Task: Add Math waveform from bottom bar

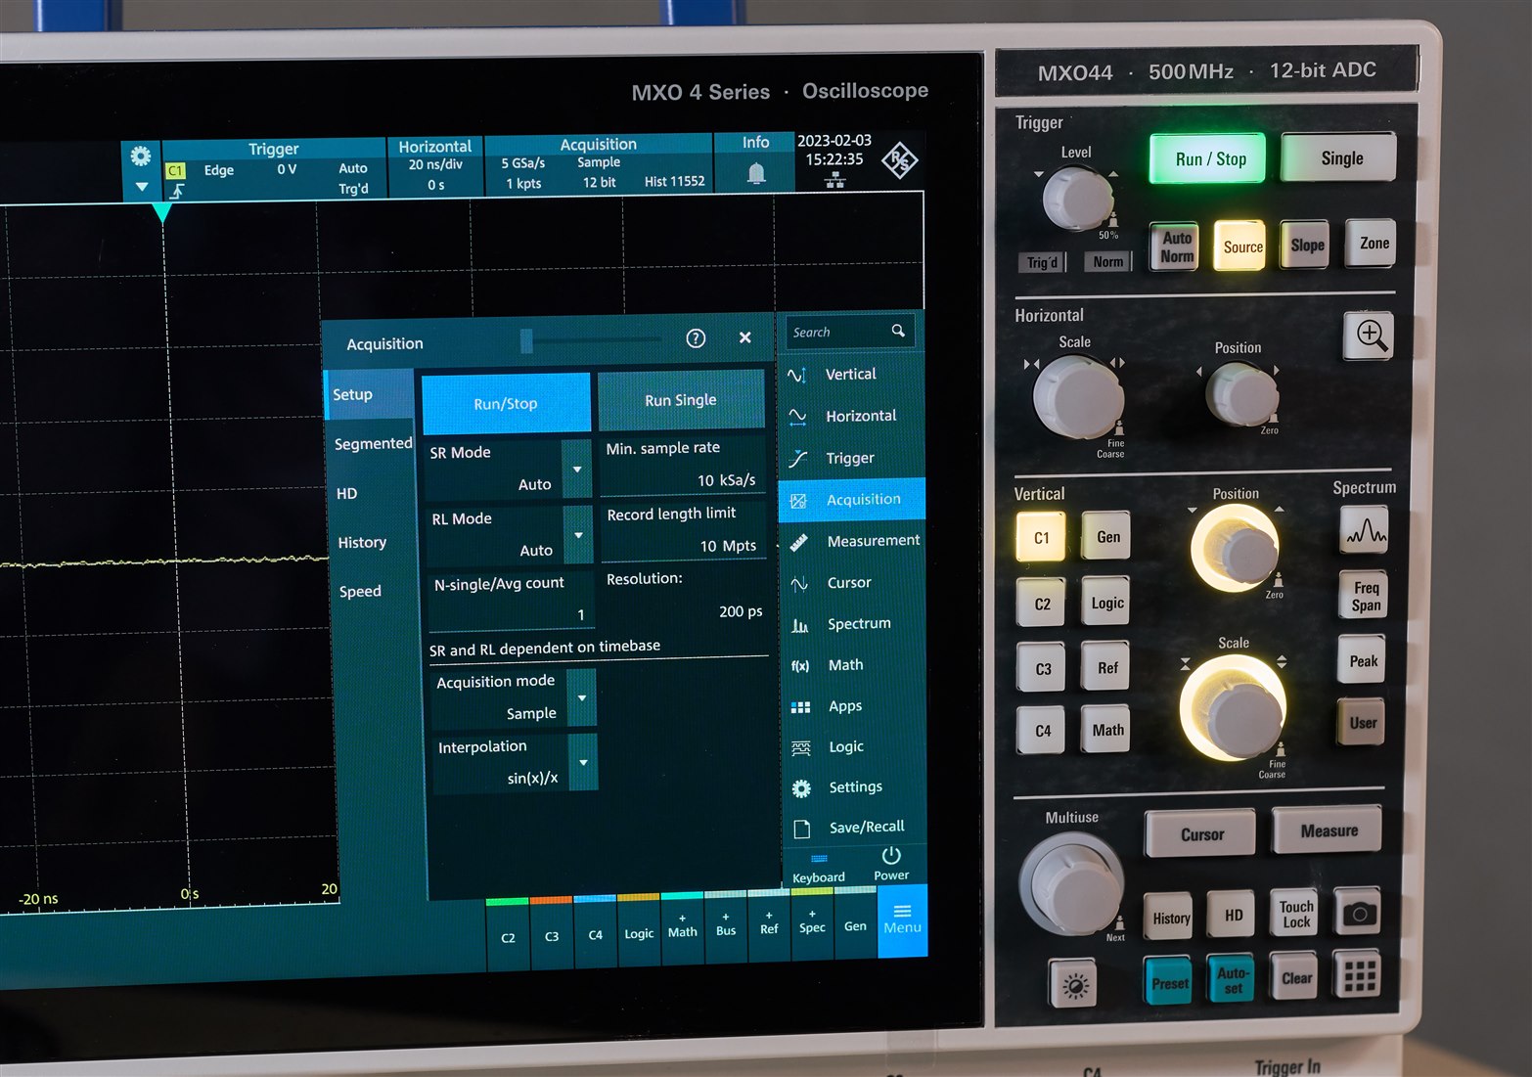Action: point(683,926)
